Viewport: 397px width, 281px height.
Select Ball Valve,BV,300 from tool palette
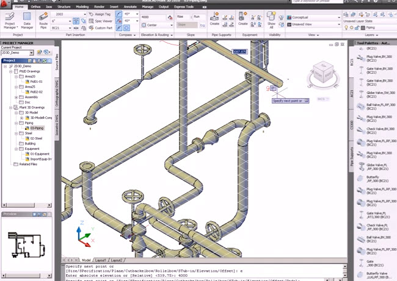376,239
